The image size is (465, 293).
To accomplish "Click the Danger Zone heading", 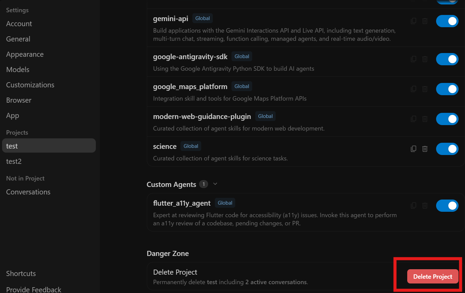I will pos(168,254).
